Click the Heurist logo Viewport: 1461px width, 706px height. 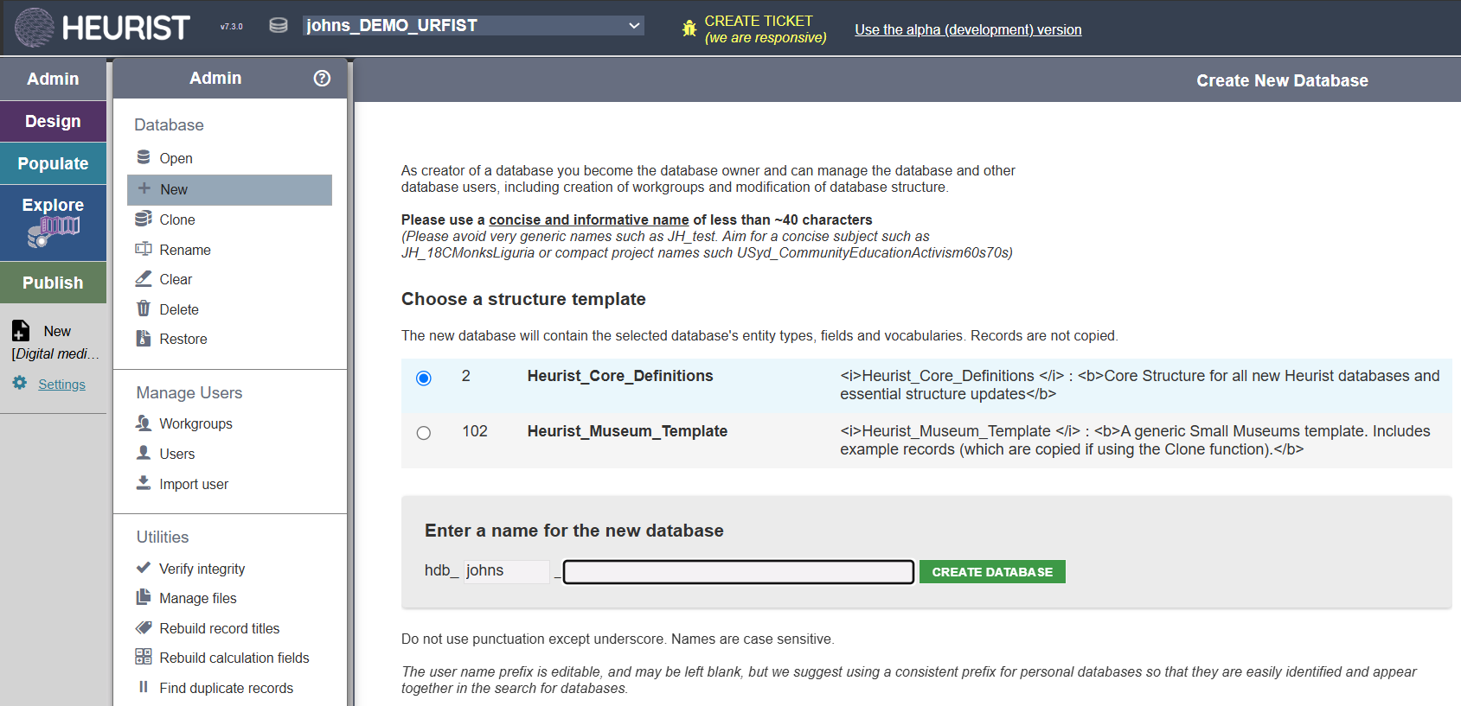(x=102, y=28)
